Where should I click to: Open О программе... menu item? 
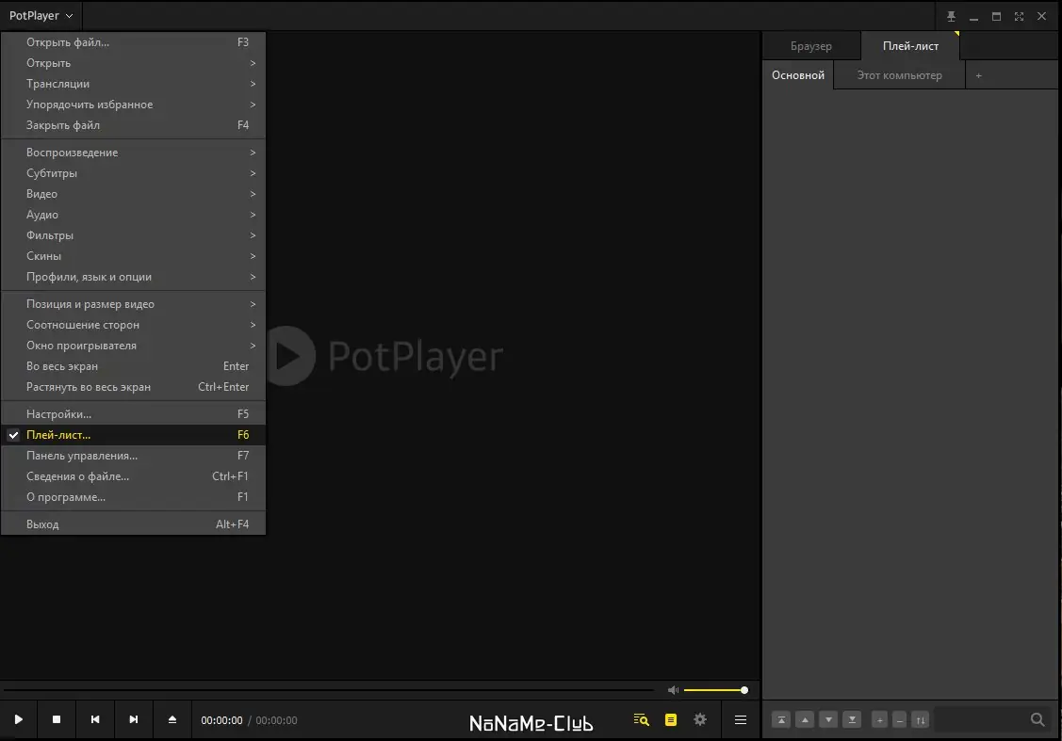[x=134, y=497]
